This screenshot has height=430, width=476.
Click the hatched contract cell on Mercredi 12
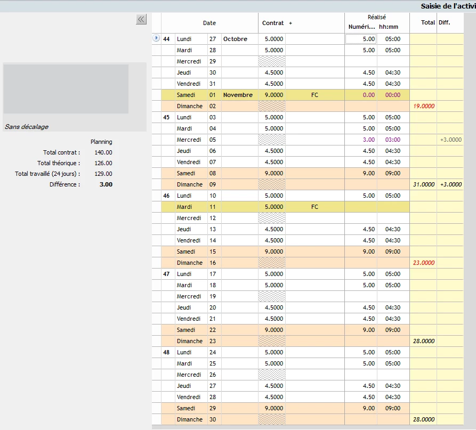[x=272, y=218]
